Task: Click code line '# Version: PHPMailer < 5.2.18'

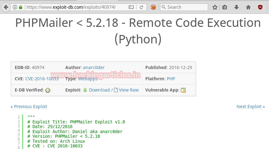Action: [x=64, y=136]
